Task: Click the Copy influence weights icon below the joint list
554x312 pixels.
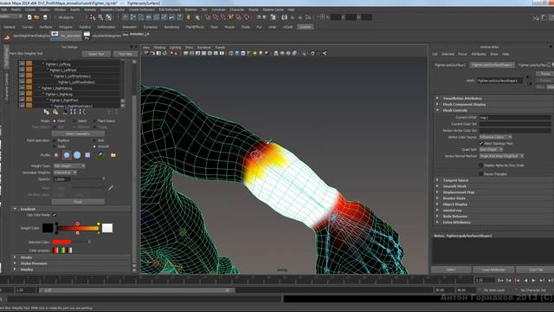Action: tap(47, 112)
